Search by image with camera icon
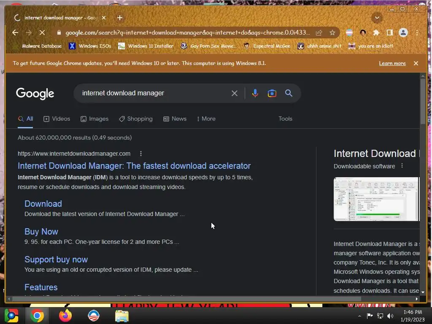 [272, 93]
